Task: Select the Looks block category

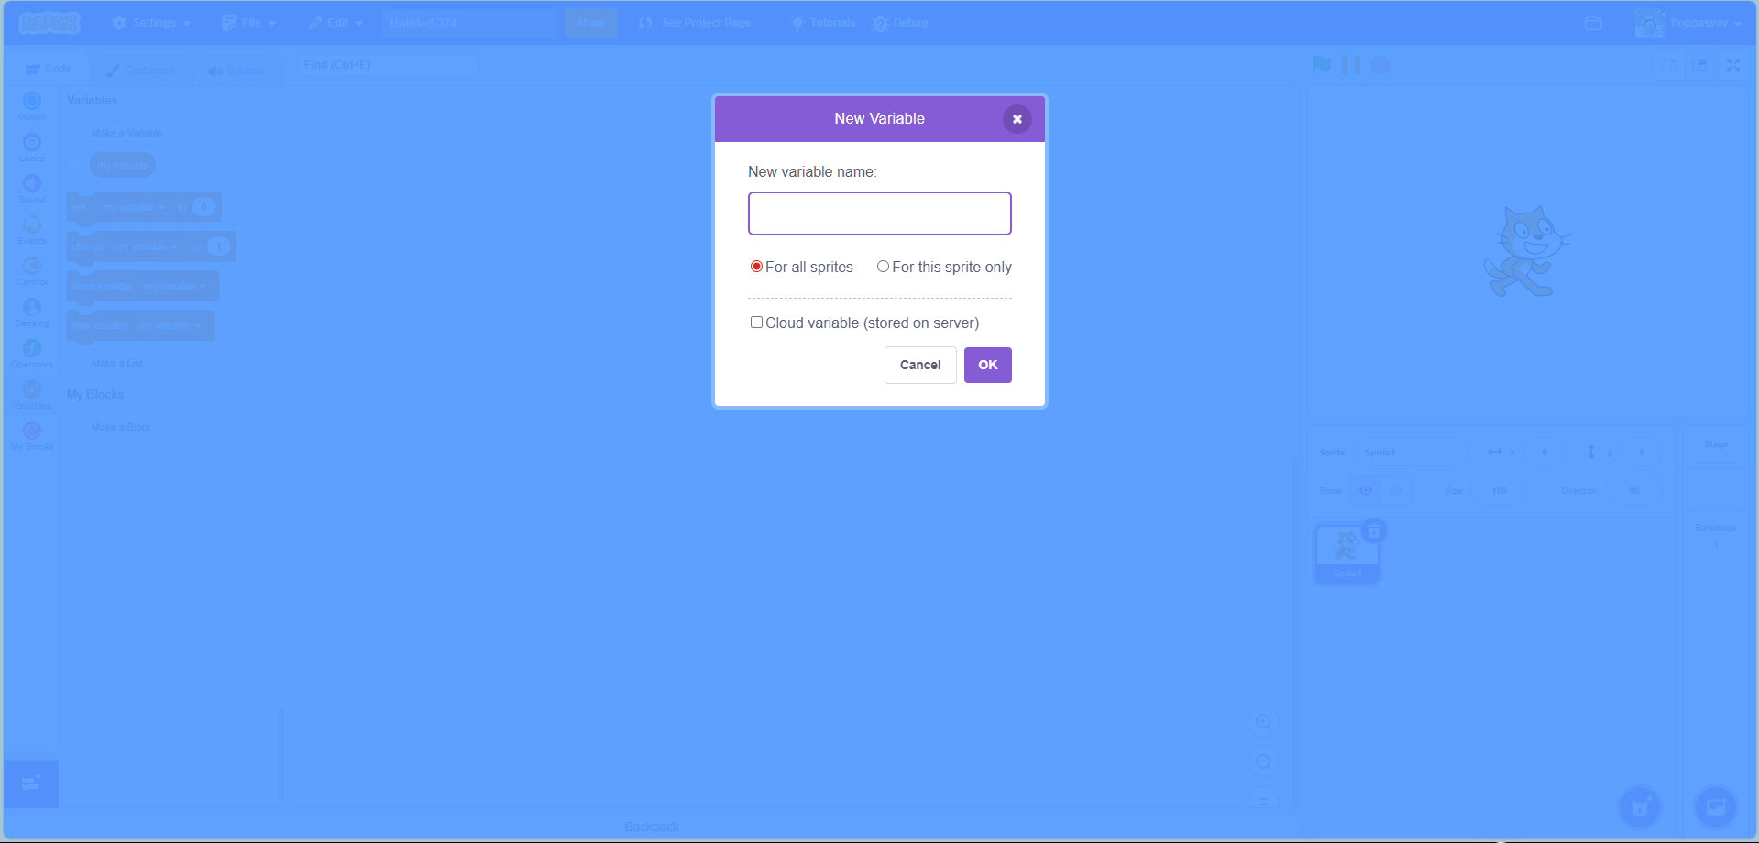Action: tap(32, 148)
